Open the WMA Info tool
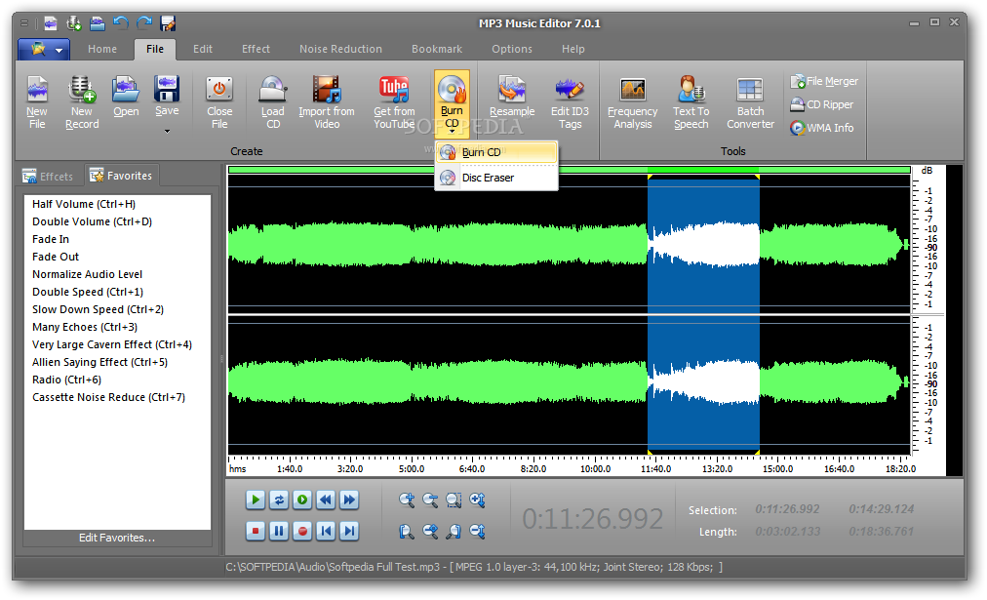Viewport: 987px width, 600px height. (822, 128)
